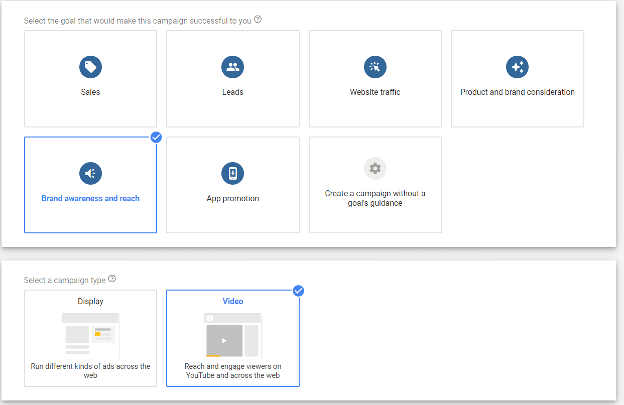Click the Sales price-tag icon

(90, 67)
